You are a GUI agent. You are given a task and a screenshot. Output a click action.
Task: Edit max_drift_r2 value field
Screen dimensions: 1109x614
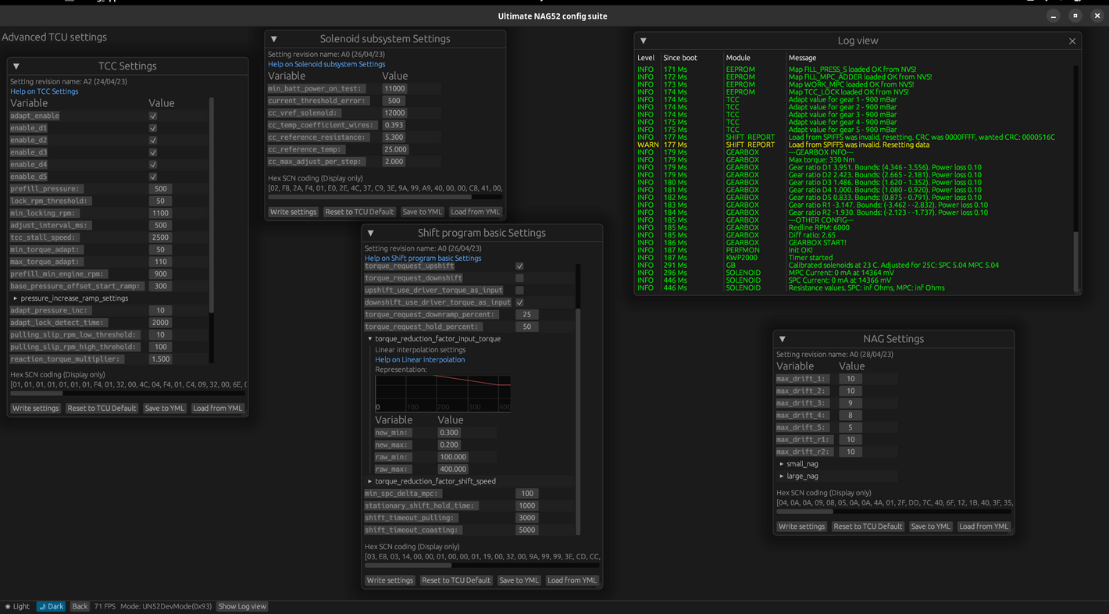point(850,452)
